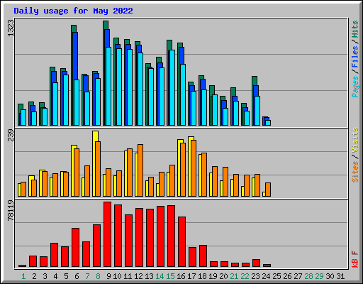Click the 78119 axis value
363x284 pixels.
pos(11,210)
